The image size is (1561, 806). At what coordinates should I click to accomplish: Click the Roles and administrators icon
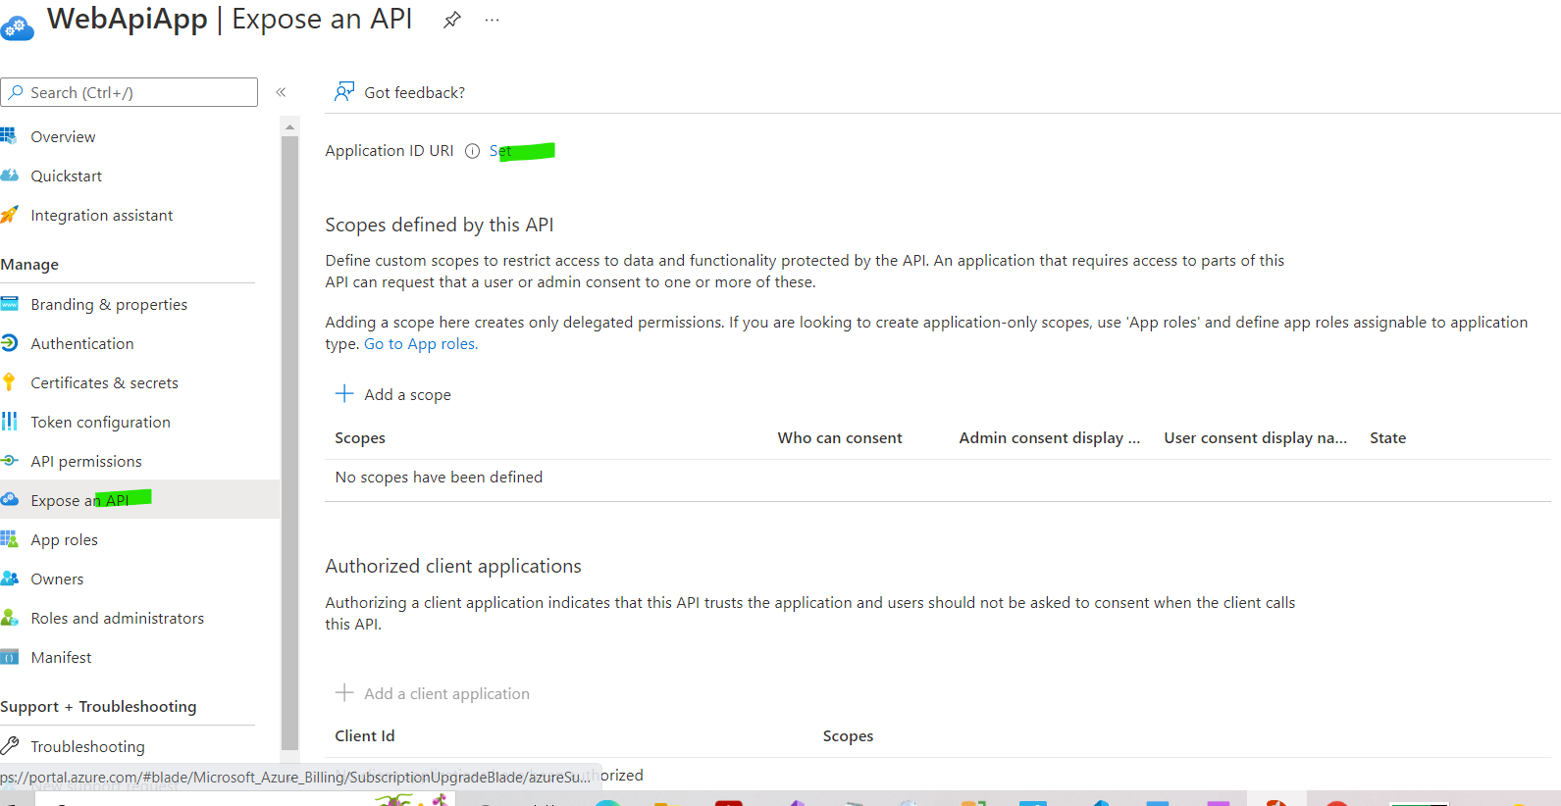click(x=9, y=618)
